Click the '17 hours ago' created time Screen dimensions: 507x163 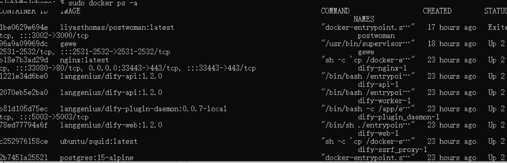point(452,27)
